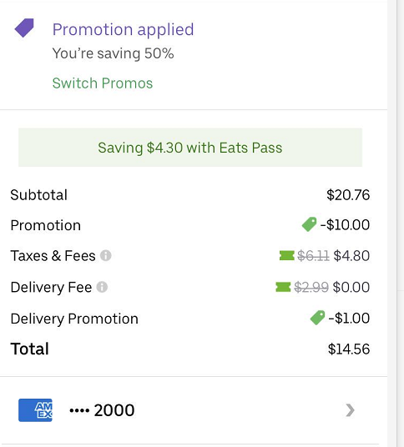Click the Subtotal amount $20.76

[348, 195]
